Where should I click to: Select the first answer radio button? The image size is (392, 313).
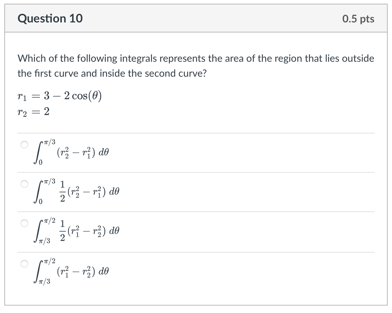(24, 144)
